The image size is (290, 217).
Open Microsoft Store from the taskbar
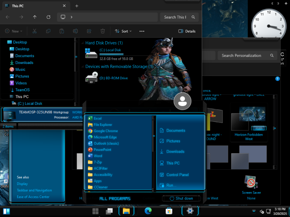point(169,211)
